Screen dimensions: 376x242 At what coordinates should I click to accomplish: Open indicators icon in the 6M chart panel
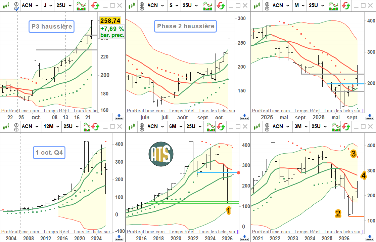(211, 126)
